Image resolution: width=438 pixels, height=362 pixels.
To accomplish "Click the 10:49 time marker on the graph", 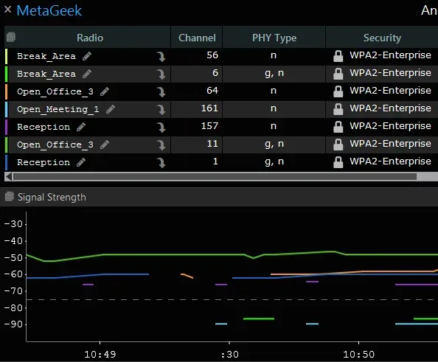I will tap(100, 354).
